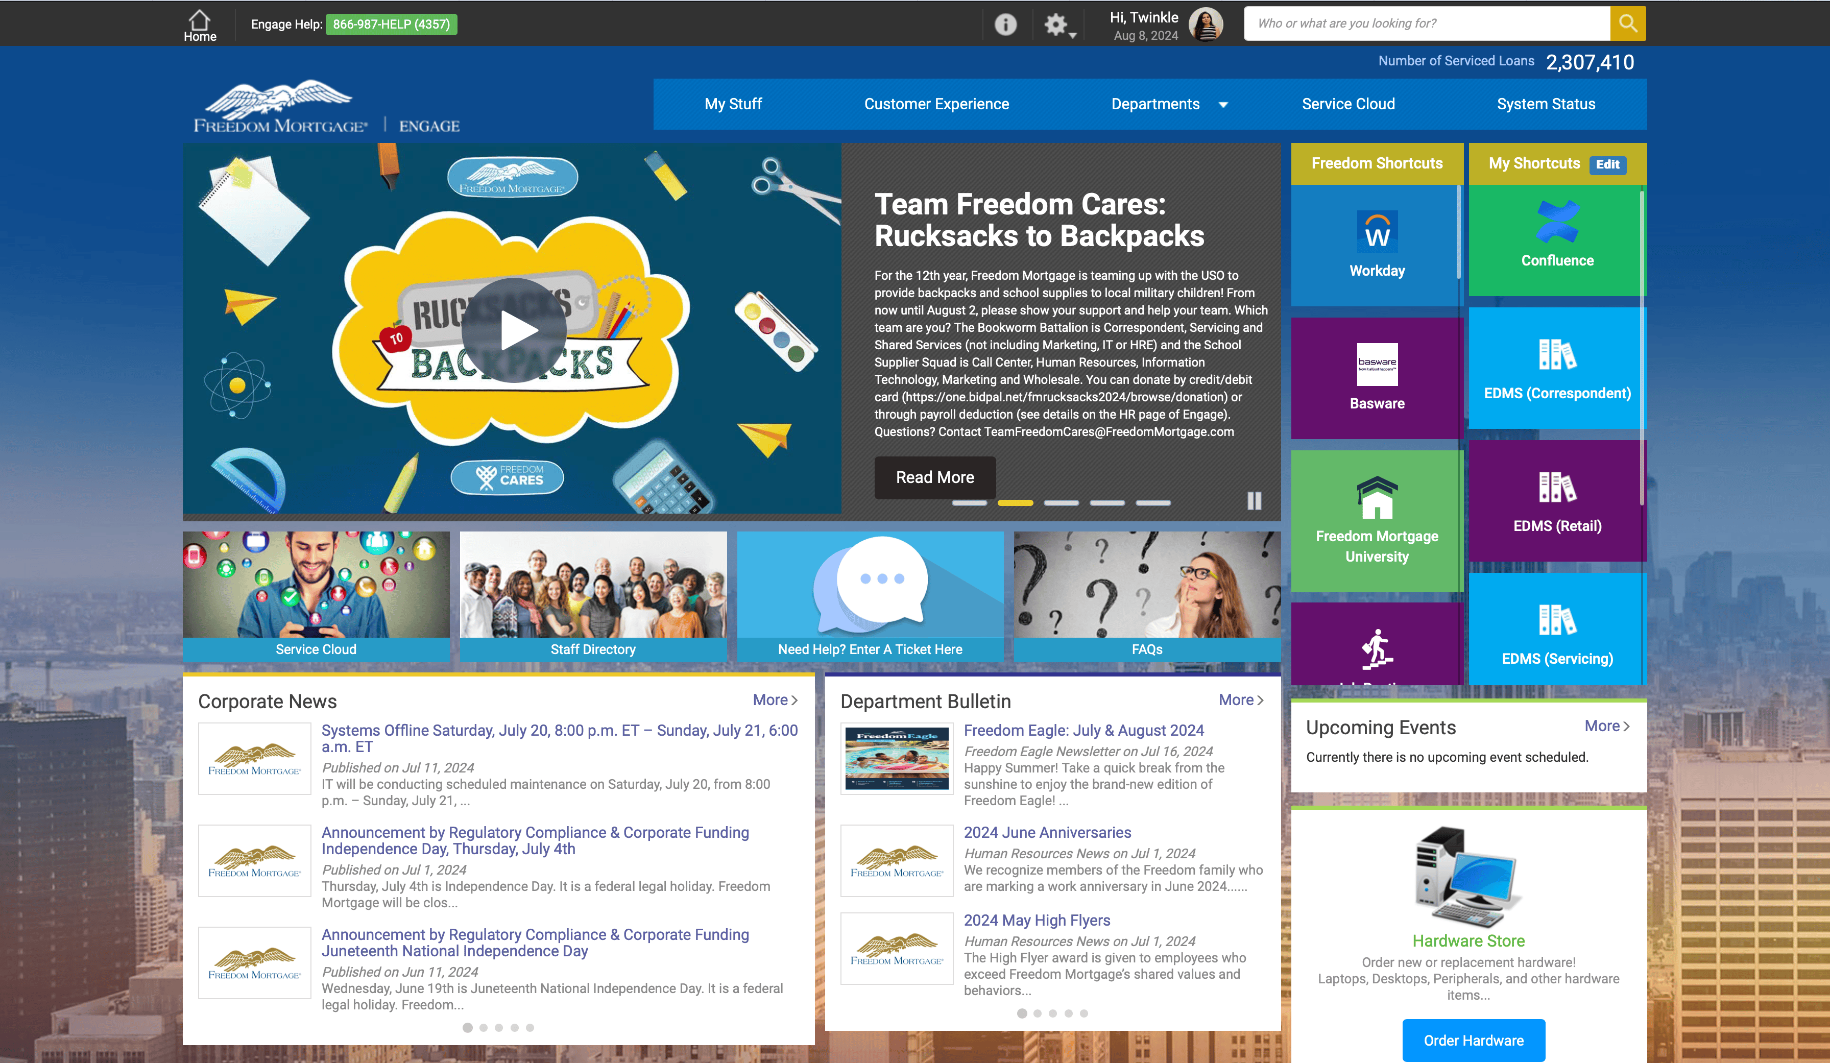Image resolution: width=1830 pixels, height=1063 pixels.
Task: Open the Service Cloud image tile
Action: (316, 596)
